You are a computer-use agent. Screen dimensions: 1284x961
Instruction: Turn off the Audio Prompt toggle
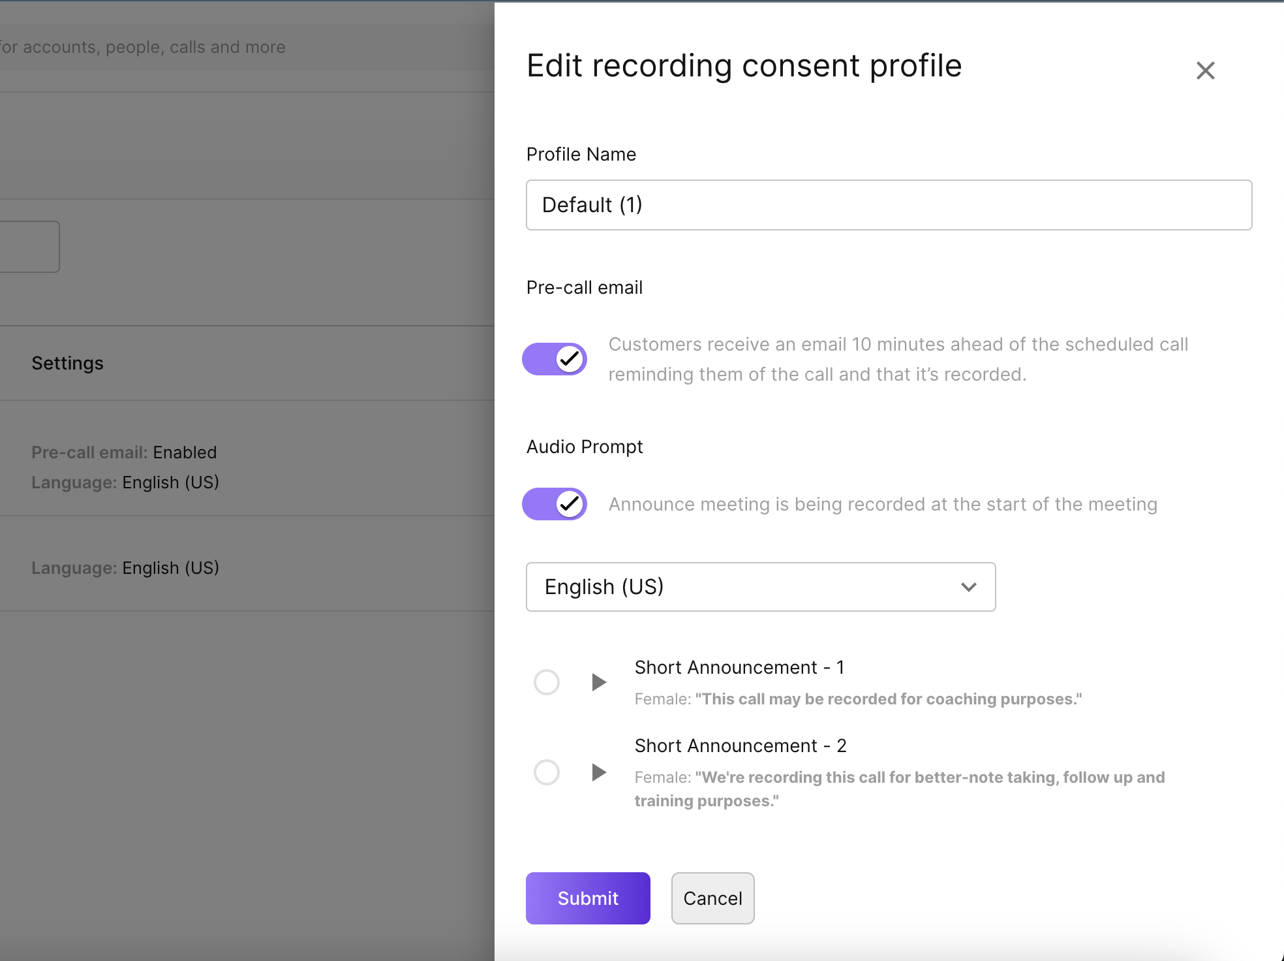[555, 504]
